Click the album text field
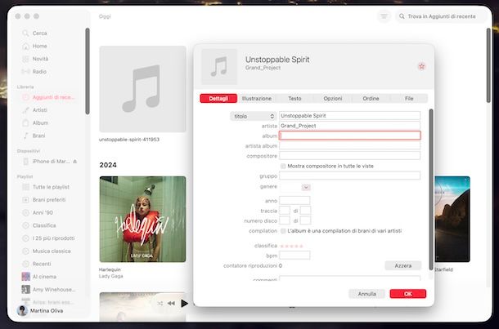 (x=349, y=136)
